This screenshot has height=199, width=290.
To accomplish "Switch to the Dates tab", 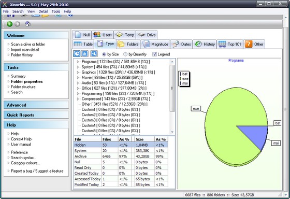I will [181, 44].
